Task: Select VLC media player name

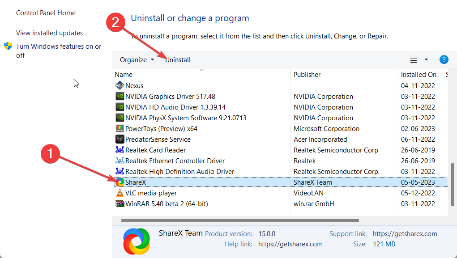Action: (151, 193)
